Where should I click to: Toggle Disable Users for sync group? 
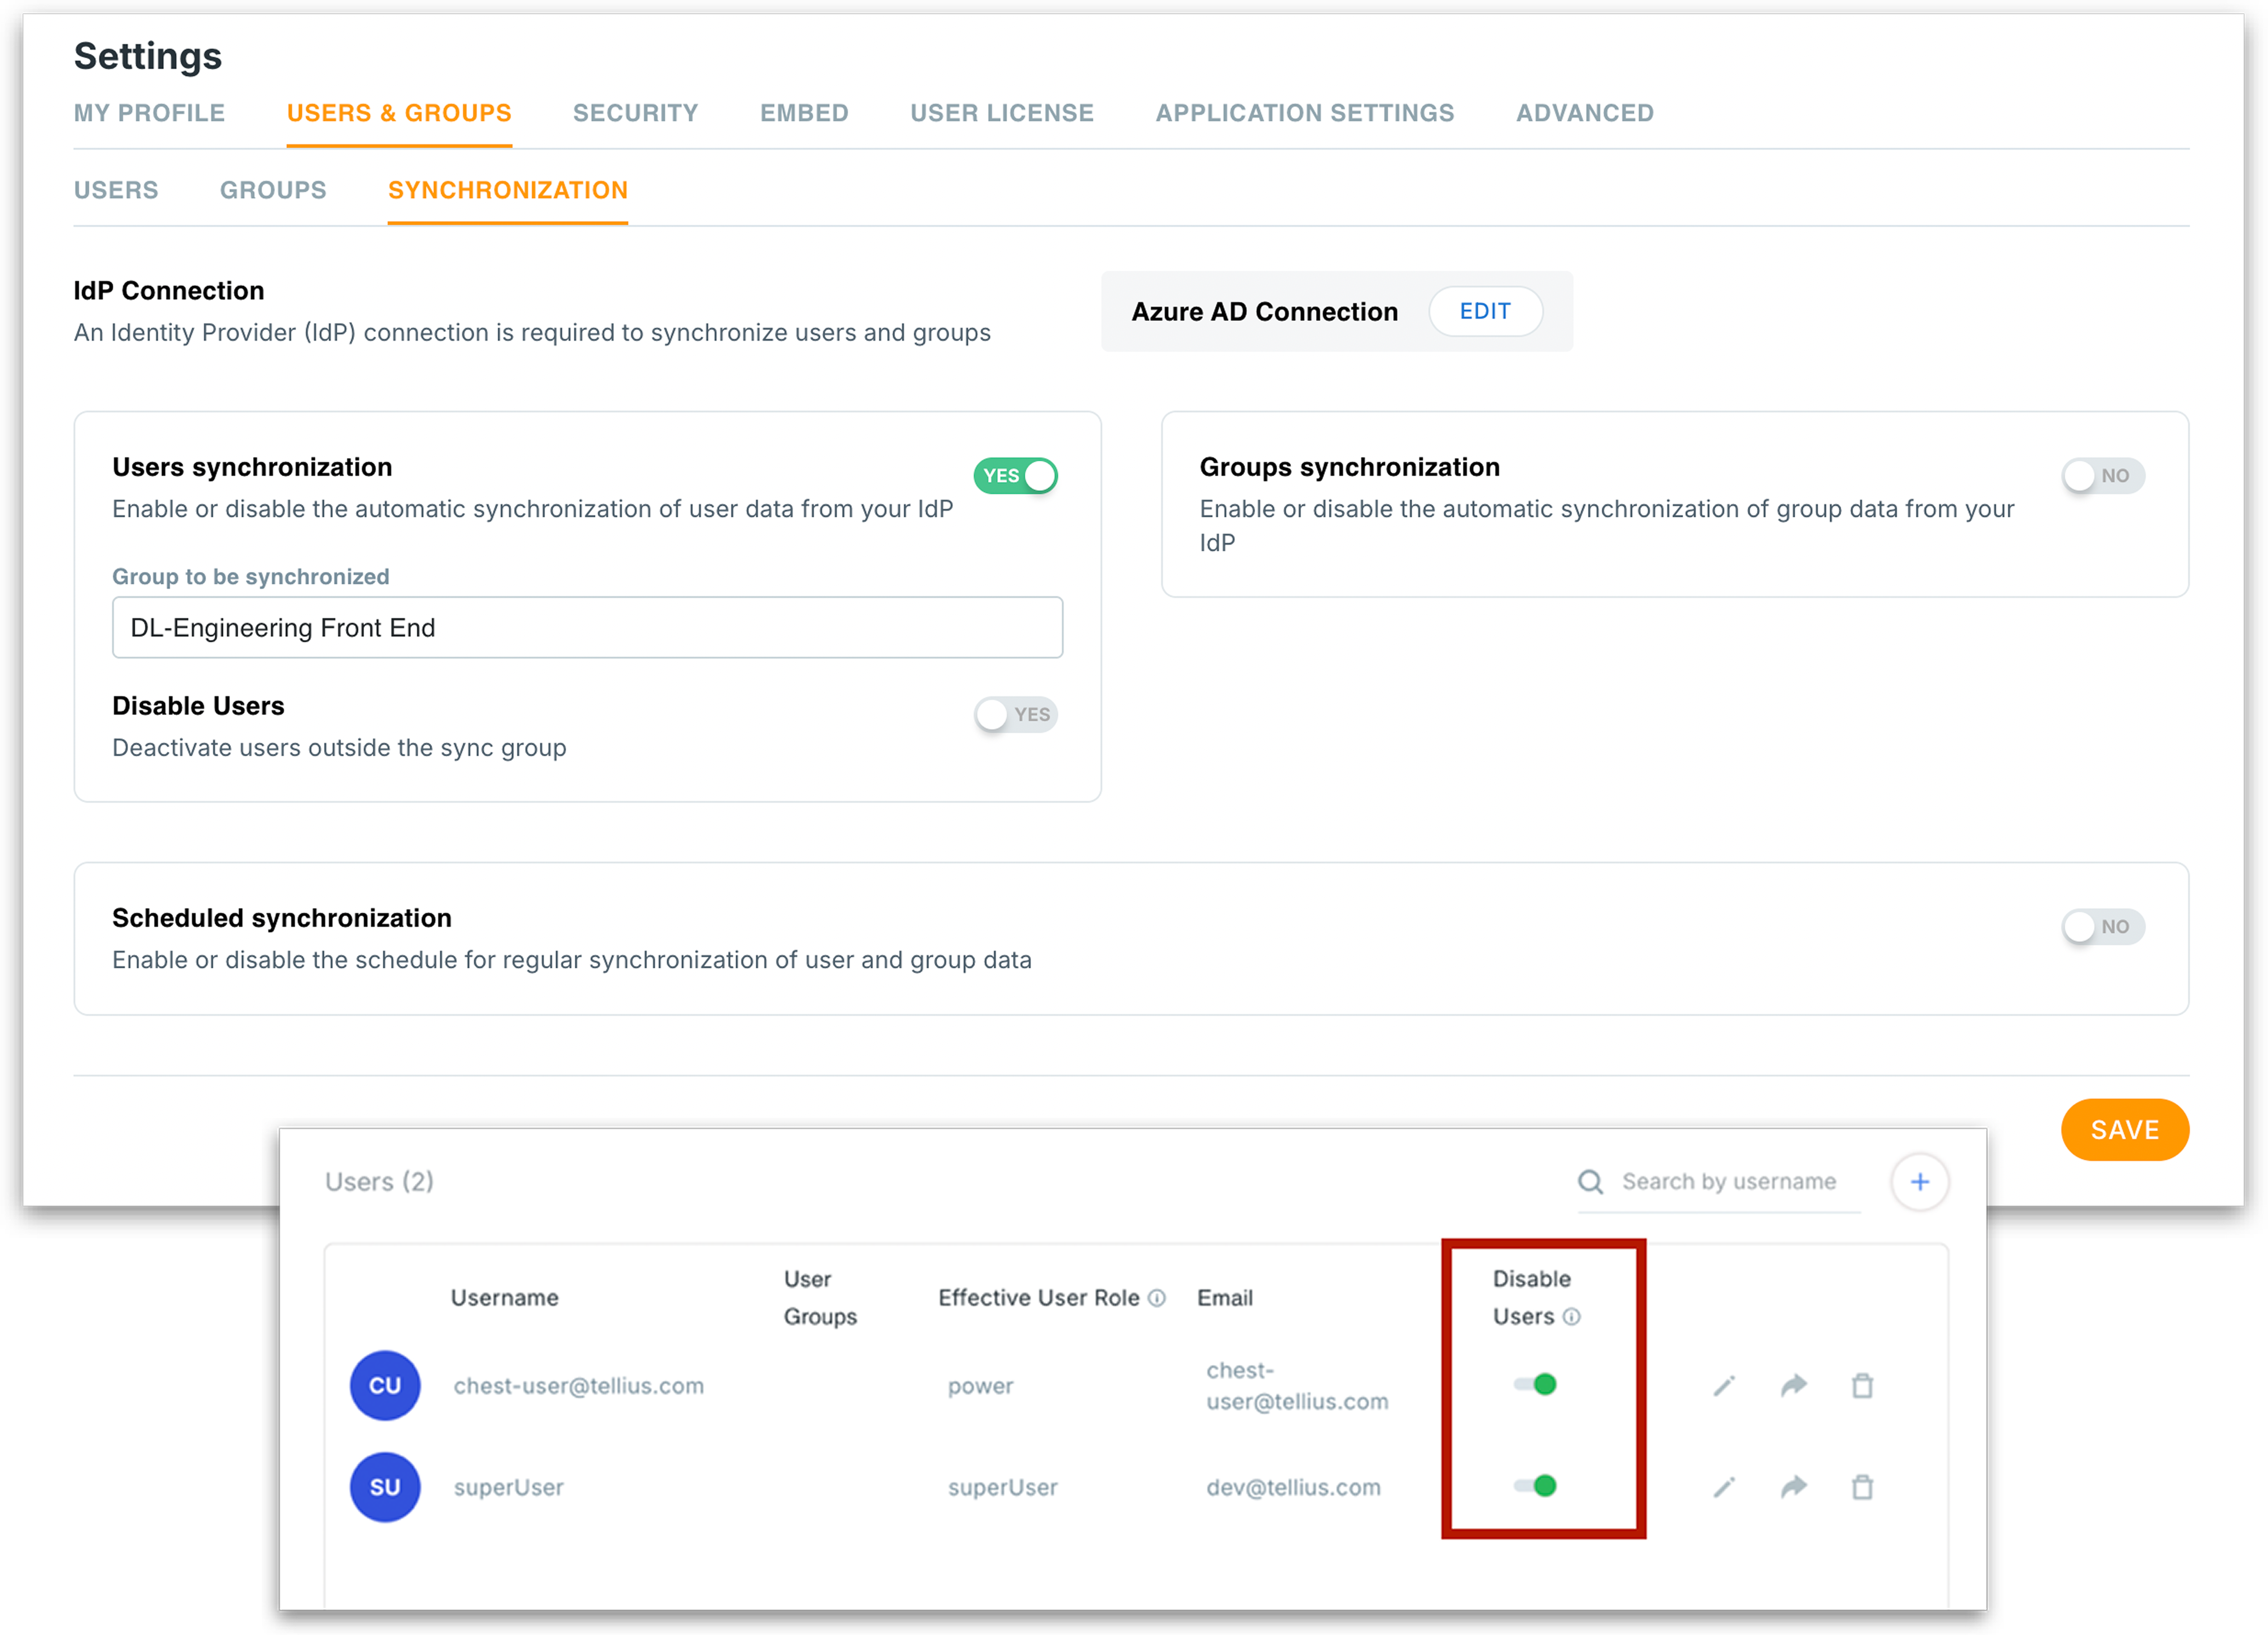tap(1016, 715)
